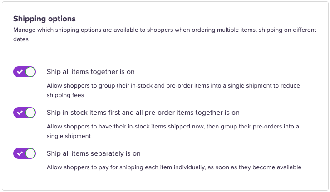Click the 'Ship all items together is on' label
The height and width of the screenshot is (192, 330).
pyautogui.click(x=91, y=72)
